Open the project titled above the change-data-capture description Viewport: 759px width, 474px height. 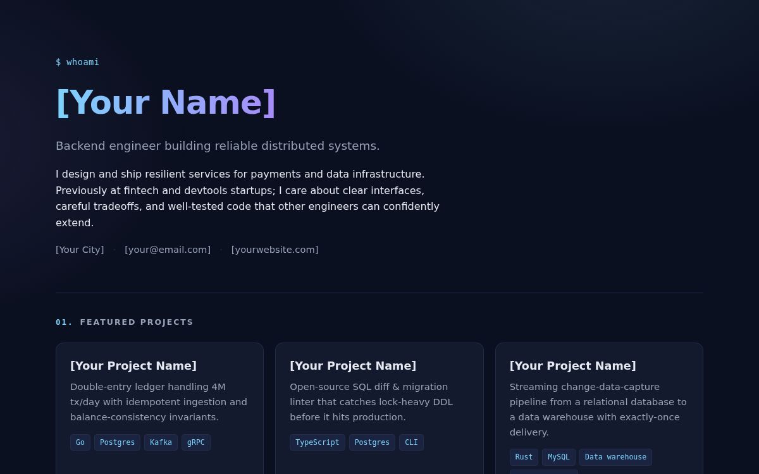(x=572, y=366)
